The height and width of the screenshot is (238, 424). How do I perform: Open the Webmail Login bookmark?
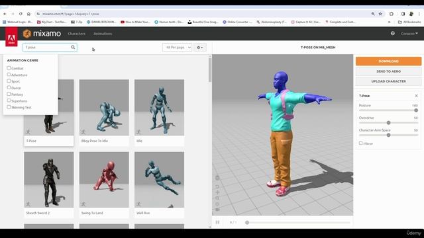click(x=18, y=22)
